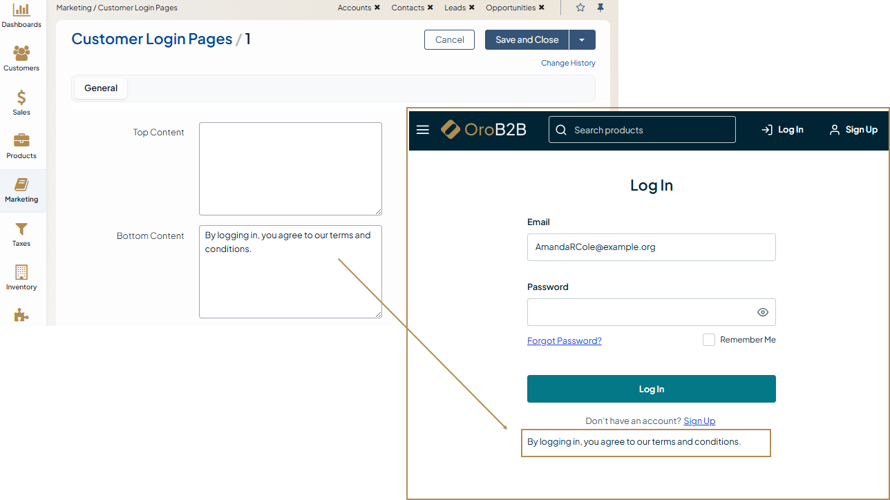Open the storefront hamburger menu
This screenshot has height=500, width=890.
[423, 130]
